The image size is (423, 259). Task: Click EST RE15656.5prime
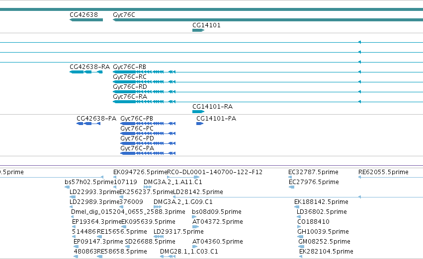122,232
